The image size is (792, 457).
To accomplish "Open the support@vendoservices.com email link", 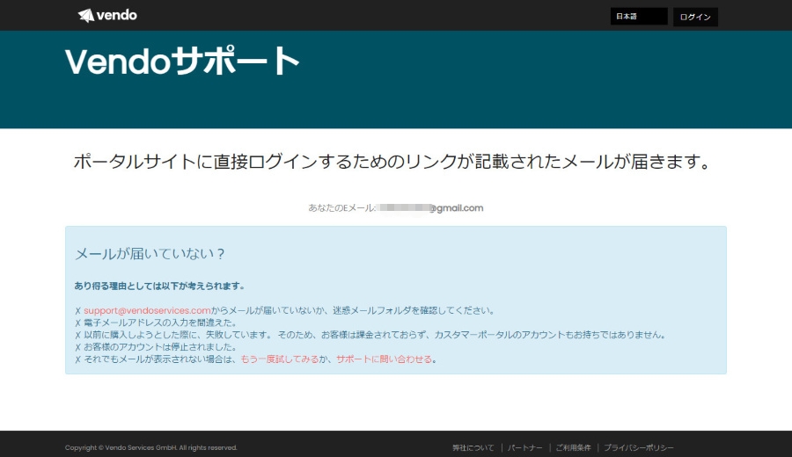I will pyautogui.click(x=147, y=310).
